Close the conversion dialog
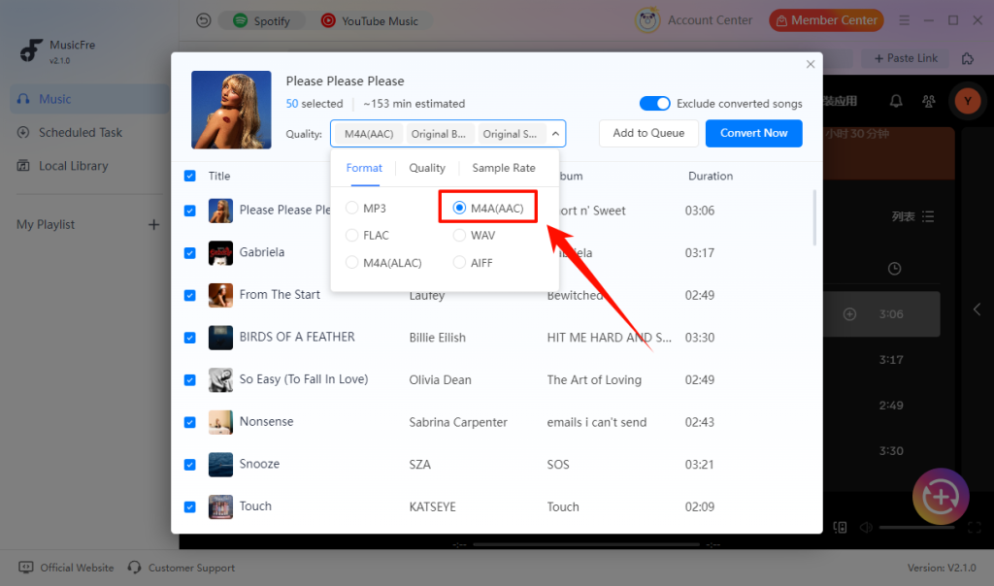This screenshot has height=586, width=994. (811, 64)
